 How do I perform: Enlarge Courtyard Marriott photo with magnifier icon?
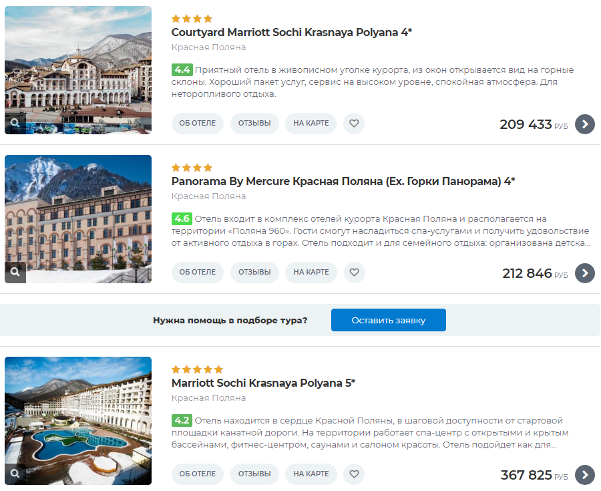coord(15,123)
